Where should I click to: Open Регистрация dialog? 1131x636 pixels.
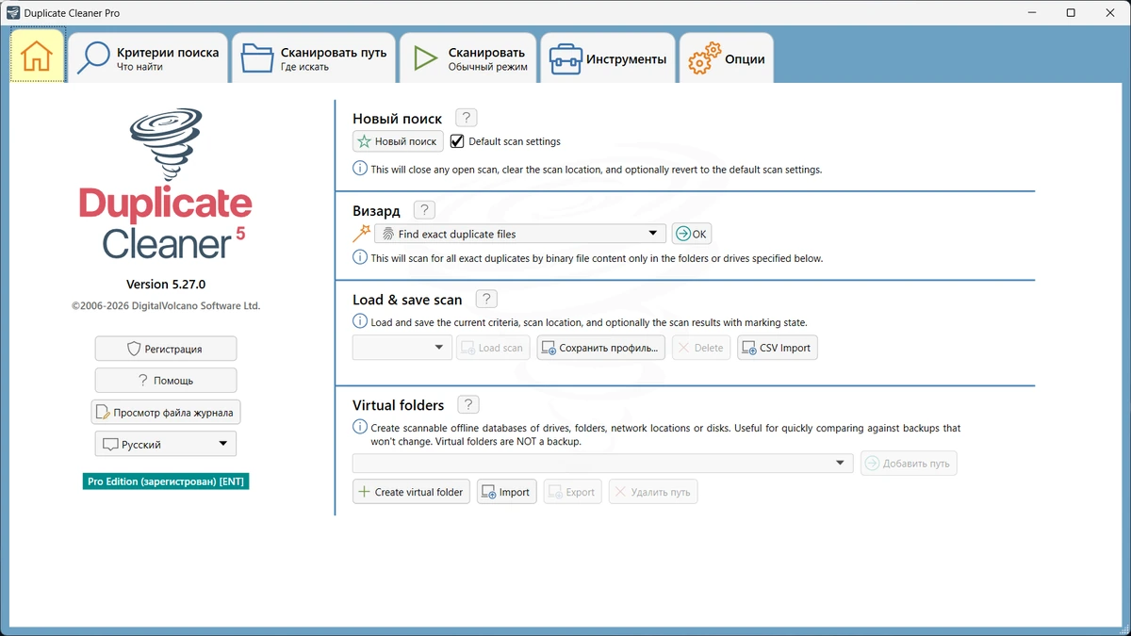(x=166, y=349)
